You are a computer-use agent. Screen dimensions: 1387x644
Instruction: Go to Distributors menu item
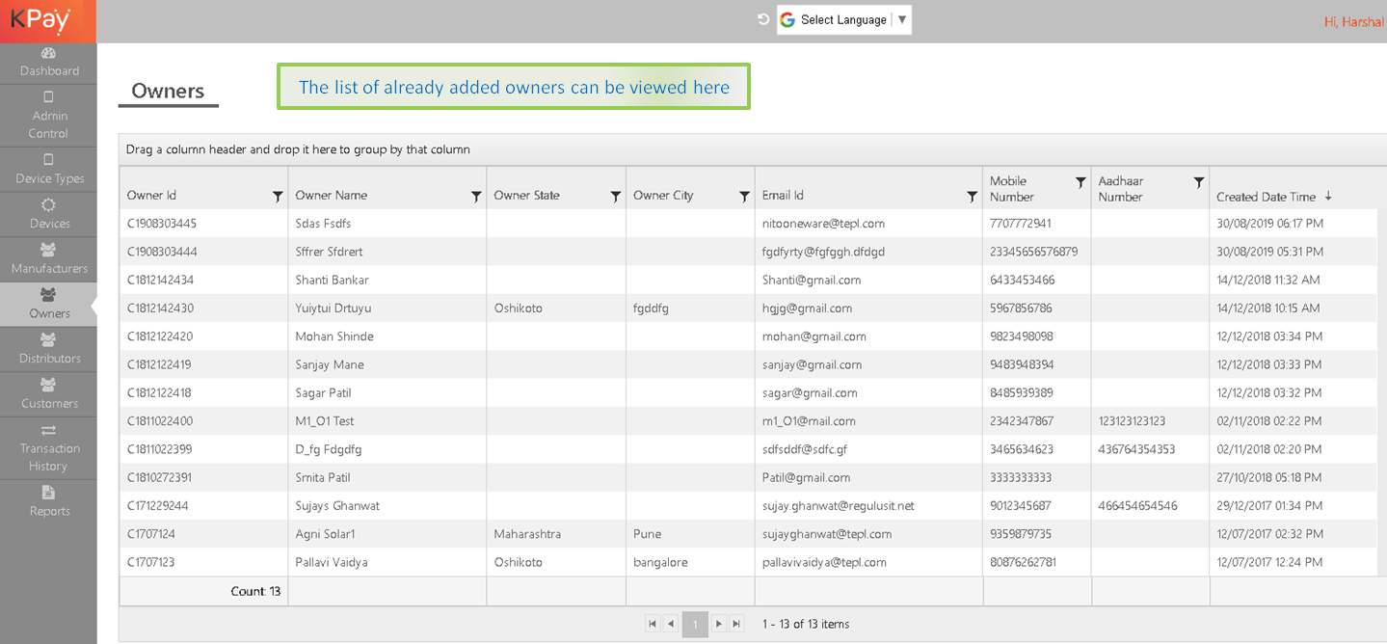[x=48, y=349]
